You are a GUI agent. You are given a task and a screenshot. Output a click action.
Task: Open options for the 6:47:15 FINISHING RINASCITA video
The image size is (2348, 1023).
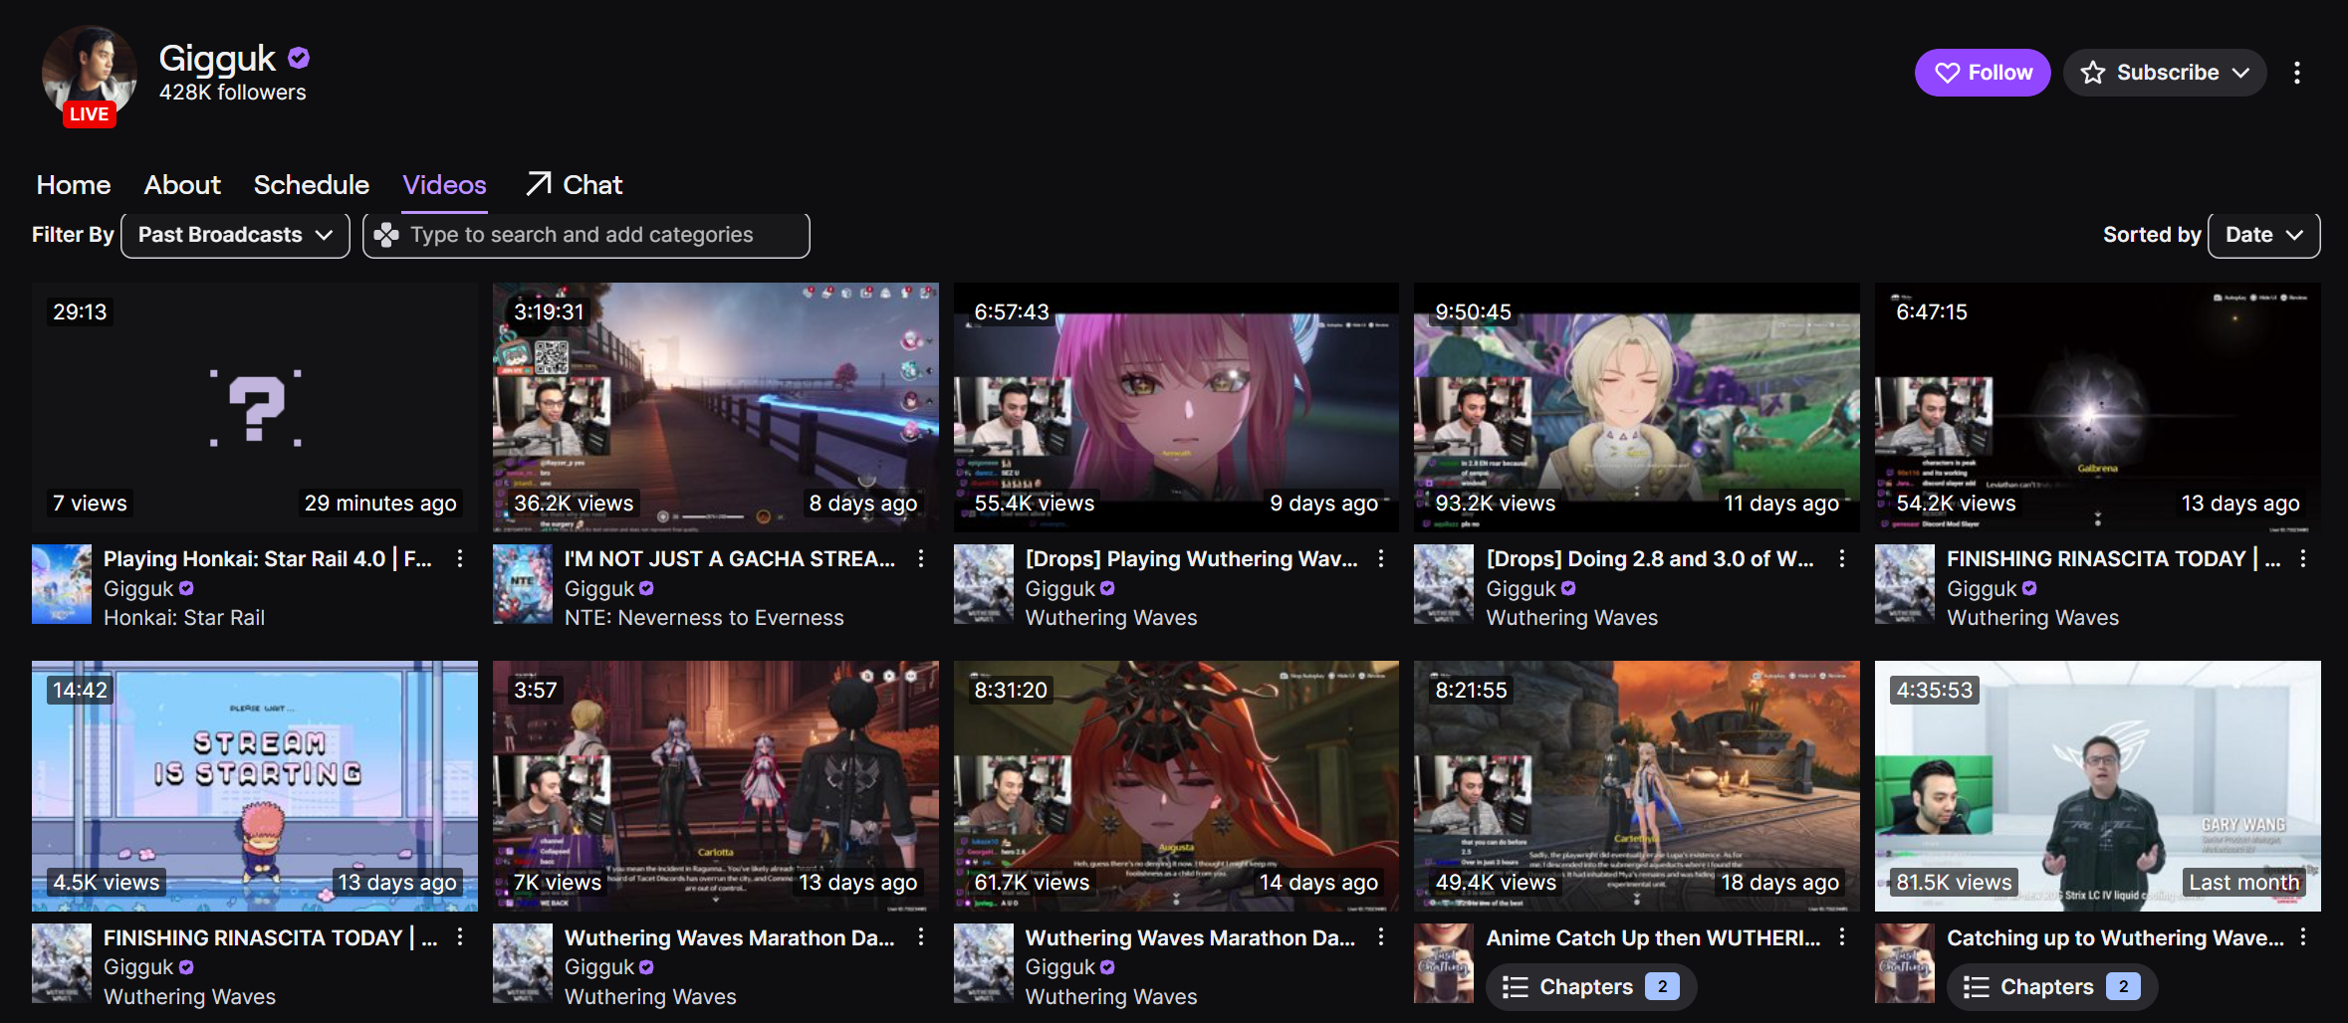(2303, 559)
